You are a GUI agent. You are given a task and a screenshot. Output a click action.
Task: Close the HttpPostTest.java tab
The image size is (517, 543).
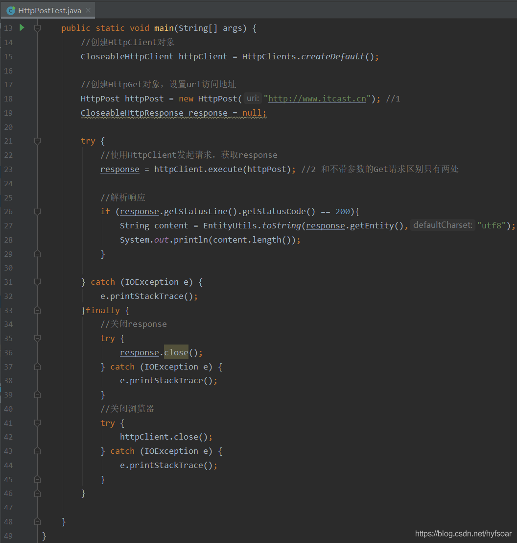(88, 10)
